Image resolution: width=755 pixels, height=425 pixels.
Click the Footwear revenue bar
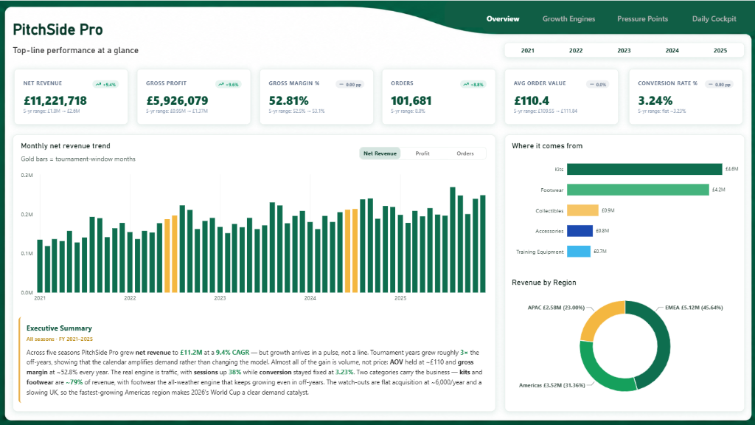[638, 190]
